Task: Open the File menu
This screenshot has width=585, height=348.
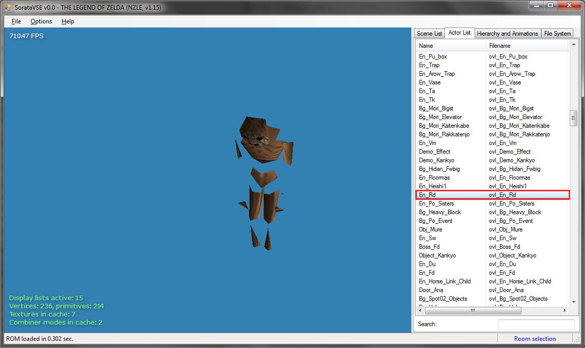Action: click(16, 21)
